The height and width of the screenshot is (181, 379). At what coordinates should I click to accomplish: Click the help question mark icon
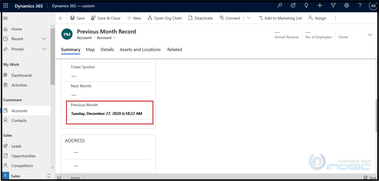coord(360,5)
